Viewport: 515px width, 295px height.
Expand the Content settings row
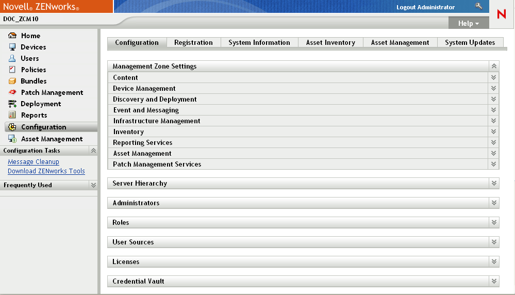coord(493,77)
